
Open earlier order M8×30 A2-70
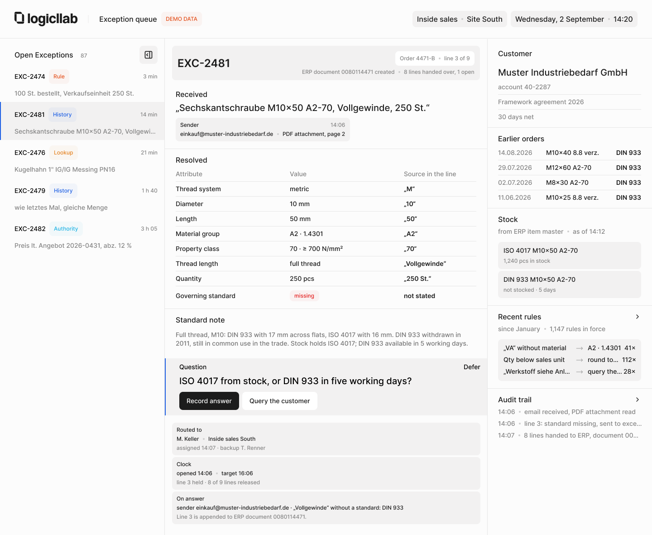(570, 183)
